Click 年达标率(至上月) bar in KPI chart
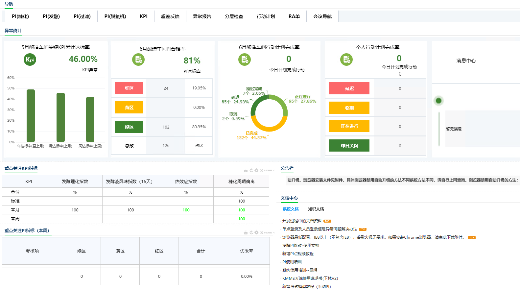 coord(31,116)
